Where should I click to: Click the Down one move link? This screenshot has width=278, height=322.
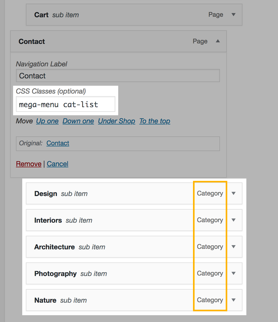[x=78, y=121]
